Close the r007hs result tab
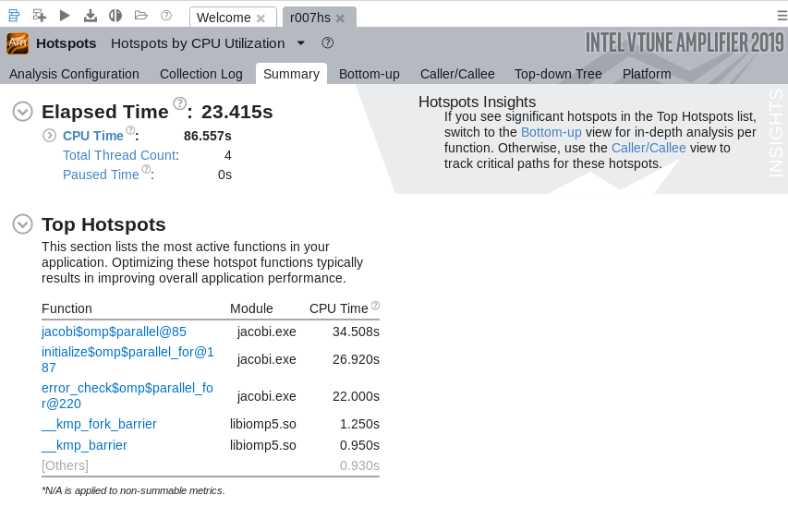The height and width of the screenshot is (531, 788). [x=340, y=18]
